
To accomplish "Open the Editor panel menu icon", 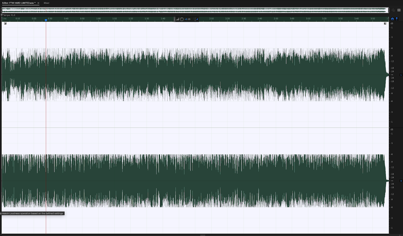I will (x=38, y=3).
